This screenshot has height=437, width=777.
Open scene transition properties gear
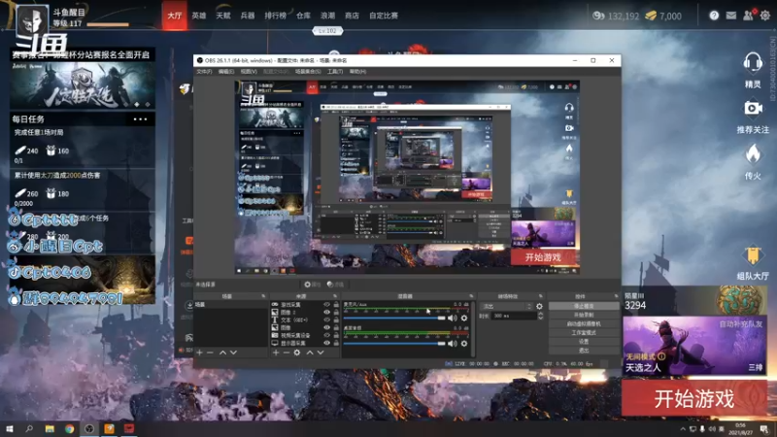[x=539, y=306]
